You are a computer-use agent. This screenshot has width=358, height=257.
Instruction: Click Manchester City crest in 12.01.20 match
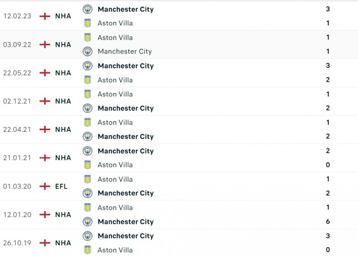point(88,222)
